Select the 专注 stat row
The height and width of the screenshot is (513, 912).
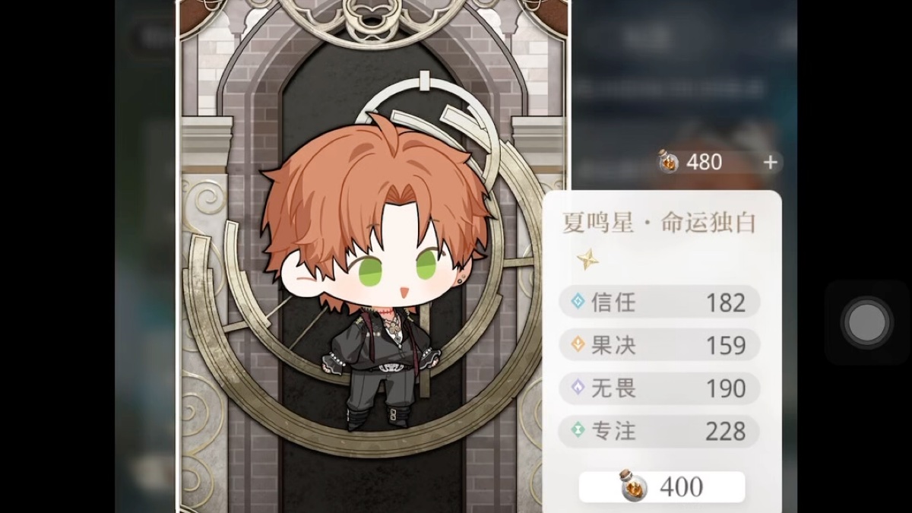point(660,431)
